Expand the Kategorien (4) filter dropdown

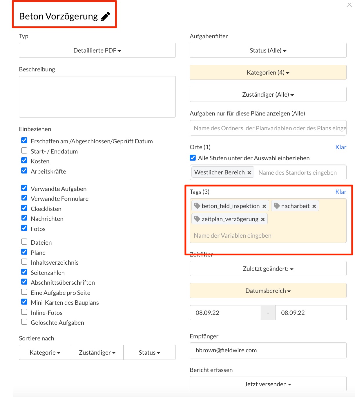[268, 72]
